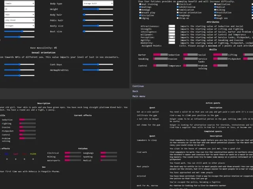Click the 'Active quests' heading
Screen dimensions: 253x189
213,103
